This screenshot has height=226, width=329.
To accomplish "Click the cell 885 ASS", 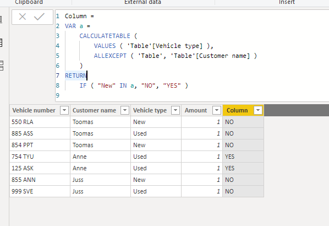I will [x=40, y=133].
